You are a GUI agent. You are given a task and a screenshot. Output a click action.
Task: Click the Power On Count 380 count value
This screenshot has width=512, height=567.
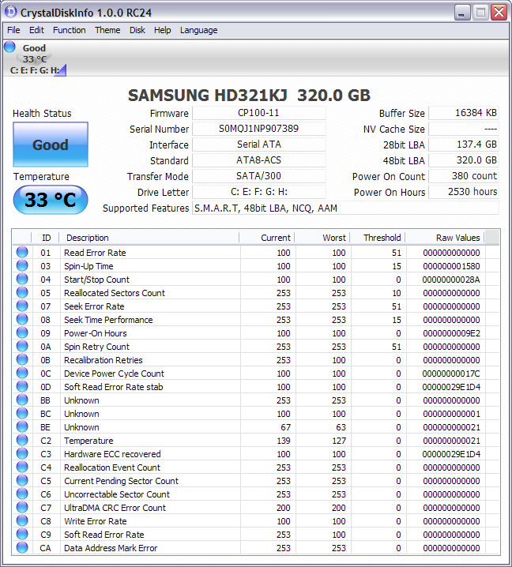[464, 176]
